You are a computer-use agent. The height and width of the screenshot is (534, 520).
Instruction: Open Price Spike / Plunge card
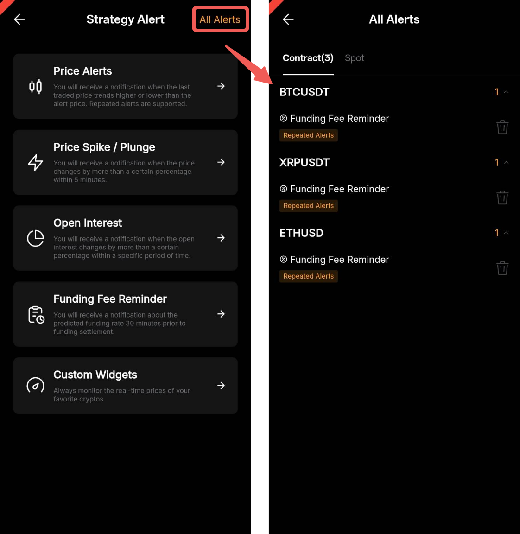point(125,162)
